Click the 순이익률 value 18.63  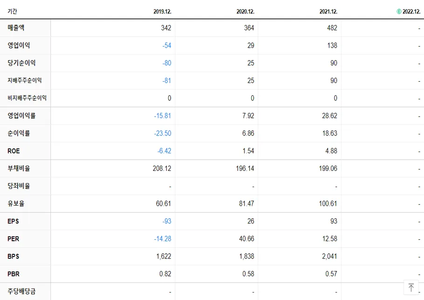330,133
